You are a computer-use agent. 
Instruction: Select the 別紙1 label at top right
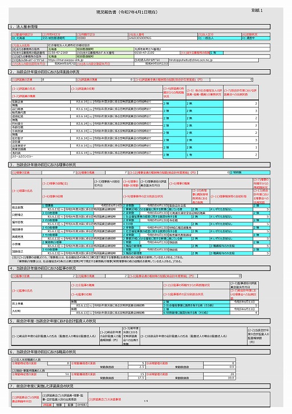(x=257, y=10)
